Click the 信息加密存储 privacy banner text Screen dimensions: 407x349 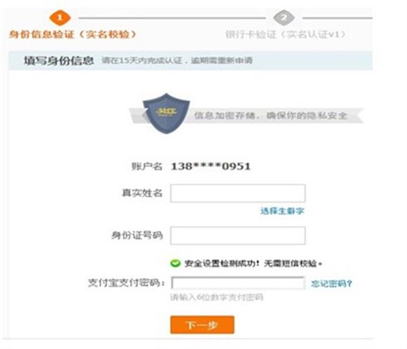[271, 115]
